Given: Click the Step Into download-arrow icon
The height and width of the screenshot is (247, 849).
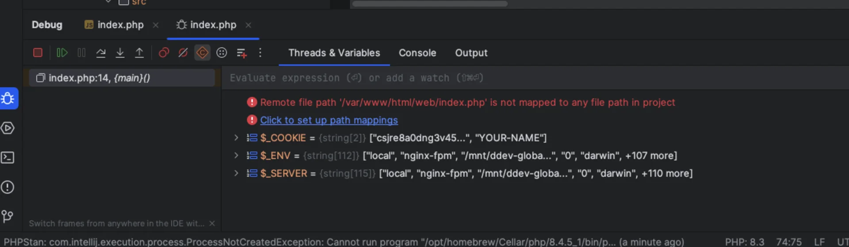Looking at the screenshot, I should coord(120,53).
